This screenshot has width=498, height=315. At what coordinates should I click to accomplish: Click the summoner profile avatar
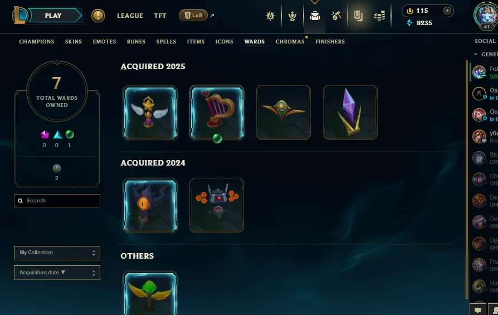click(486, 16)
